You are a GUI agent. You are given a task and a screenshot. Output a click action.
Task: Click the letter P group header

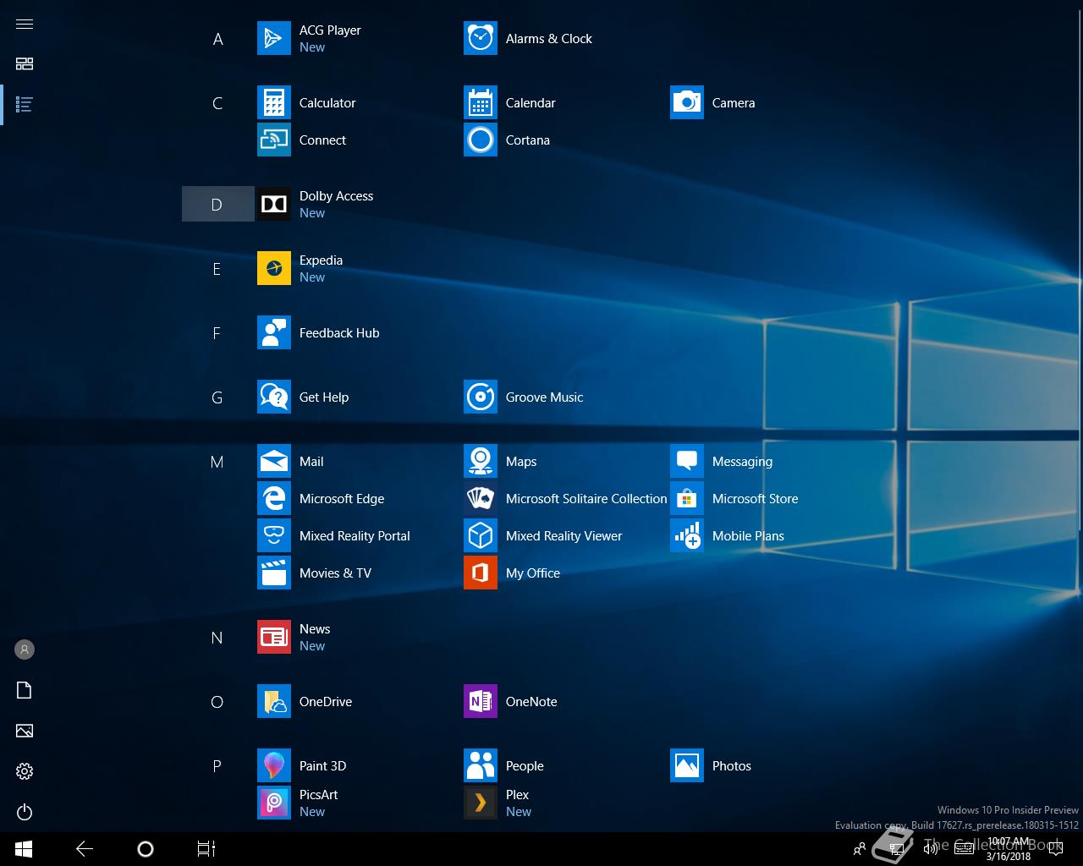217,766
